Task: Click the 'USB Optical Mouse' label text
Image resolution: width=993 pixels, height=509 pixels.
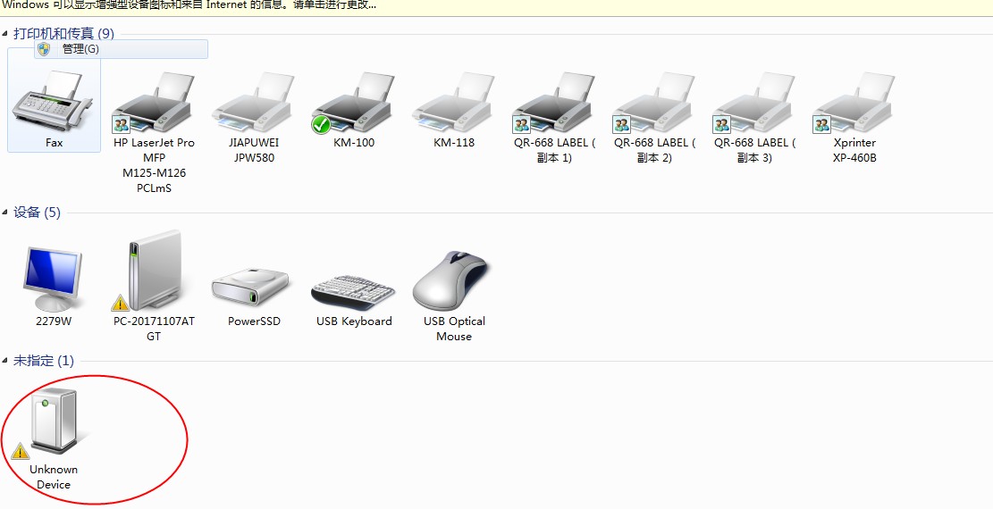Action: tap(454, 330)
